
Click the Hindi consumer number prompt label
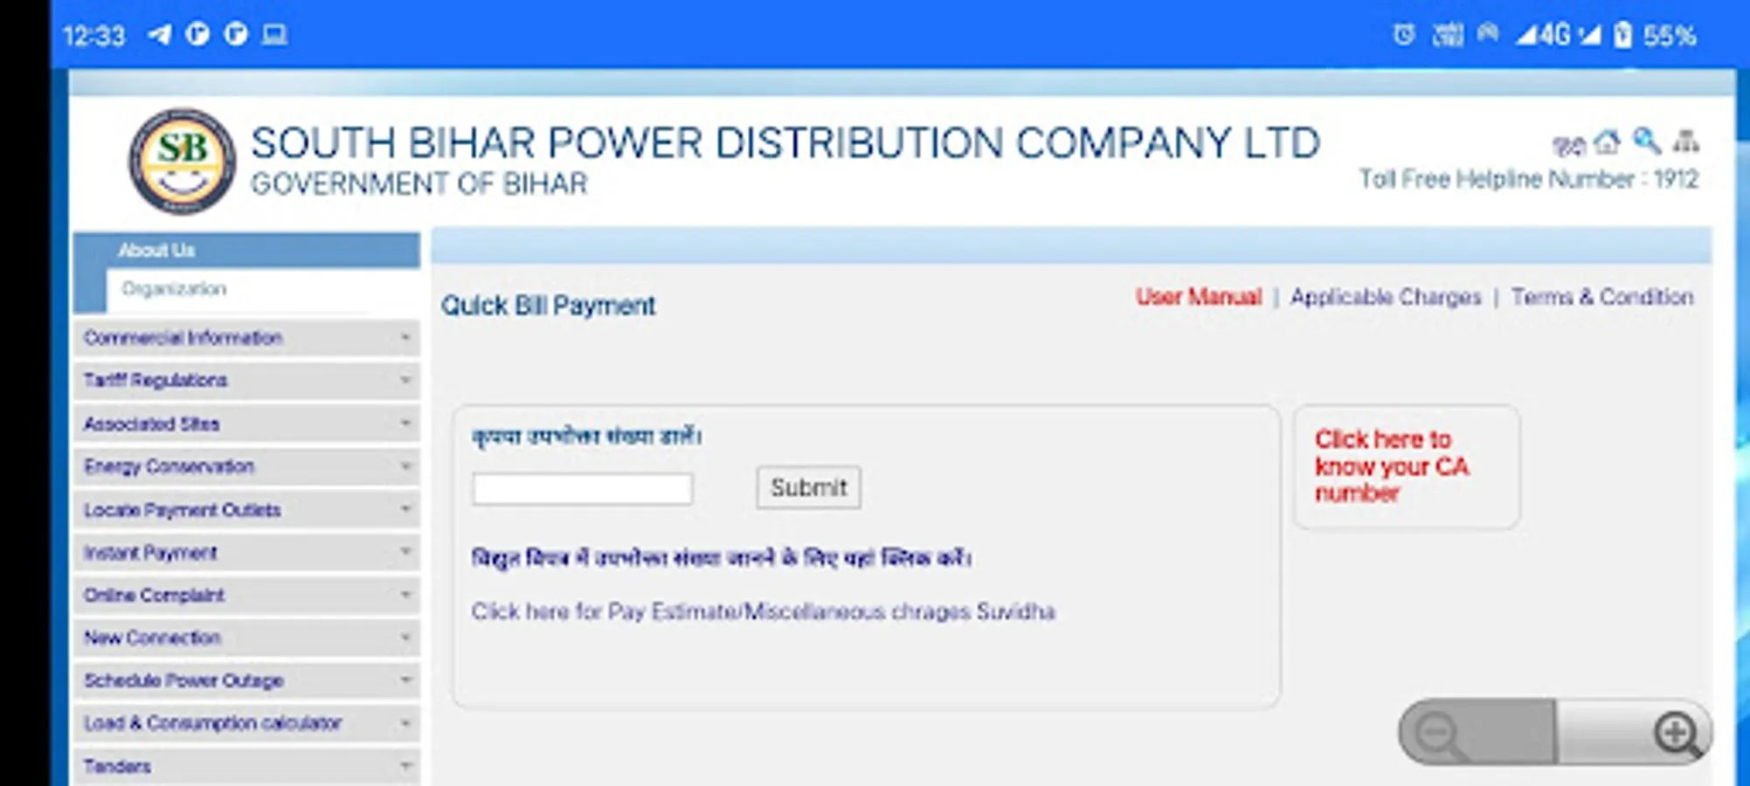(x=586, y=436)
